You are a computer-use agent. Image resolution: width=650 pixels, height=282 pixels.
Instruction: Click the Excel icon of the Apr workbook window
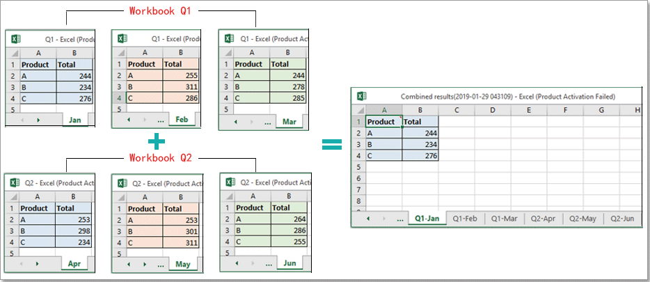click(x=13, y=182)
